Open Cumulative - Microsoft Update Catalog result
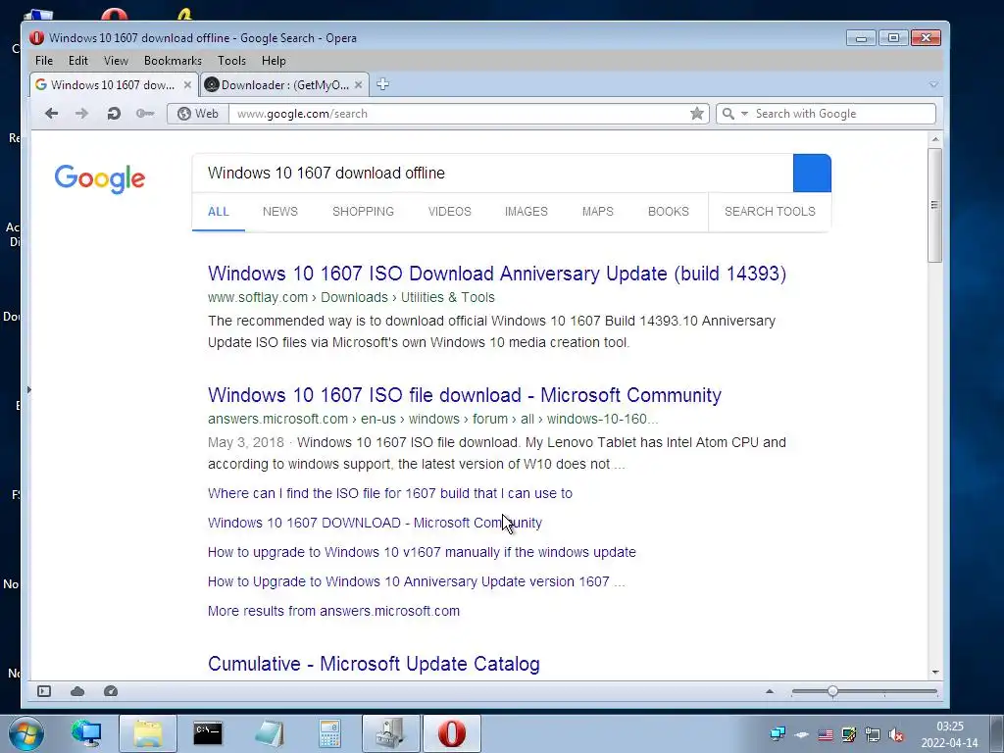1004x753 pixels. pyautogui.click(x=374, y=664)
